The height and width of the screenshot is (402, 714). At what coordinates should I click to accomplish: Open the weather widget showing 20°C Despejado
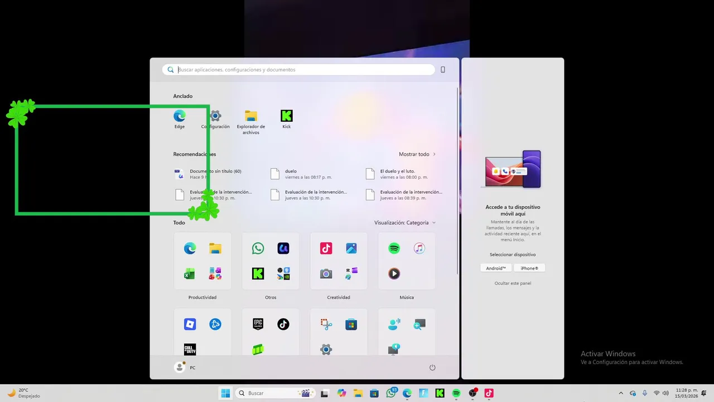click(23, 393)
